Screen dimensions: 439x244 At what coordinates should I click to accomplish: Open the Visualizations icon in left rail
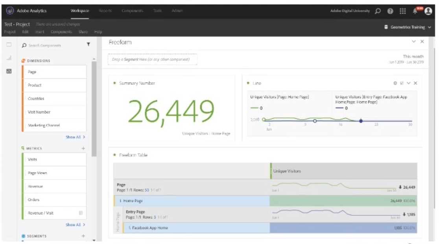pos(9,58)
